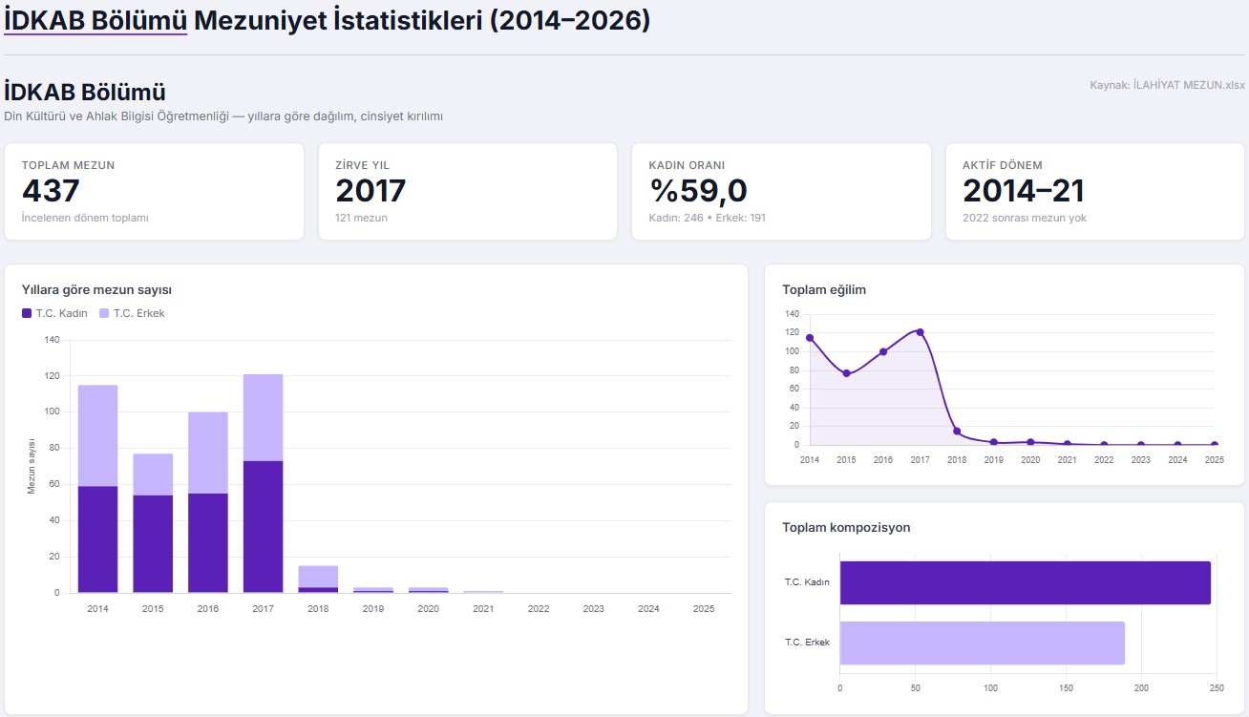Click the dark purple T.C. Kadın legend swatch
1249x717 pixels.
click(27, 313)
